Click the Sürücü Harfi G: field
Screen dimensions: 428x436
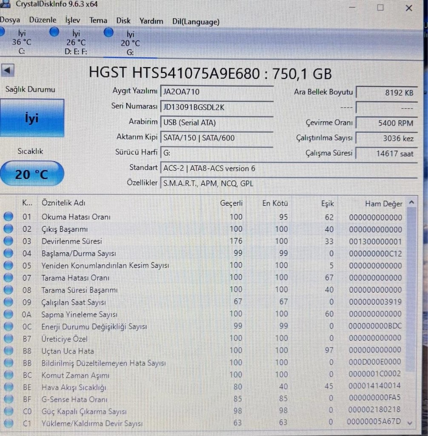217,153
